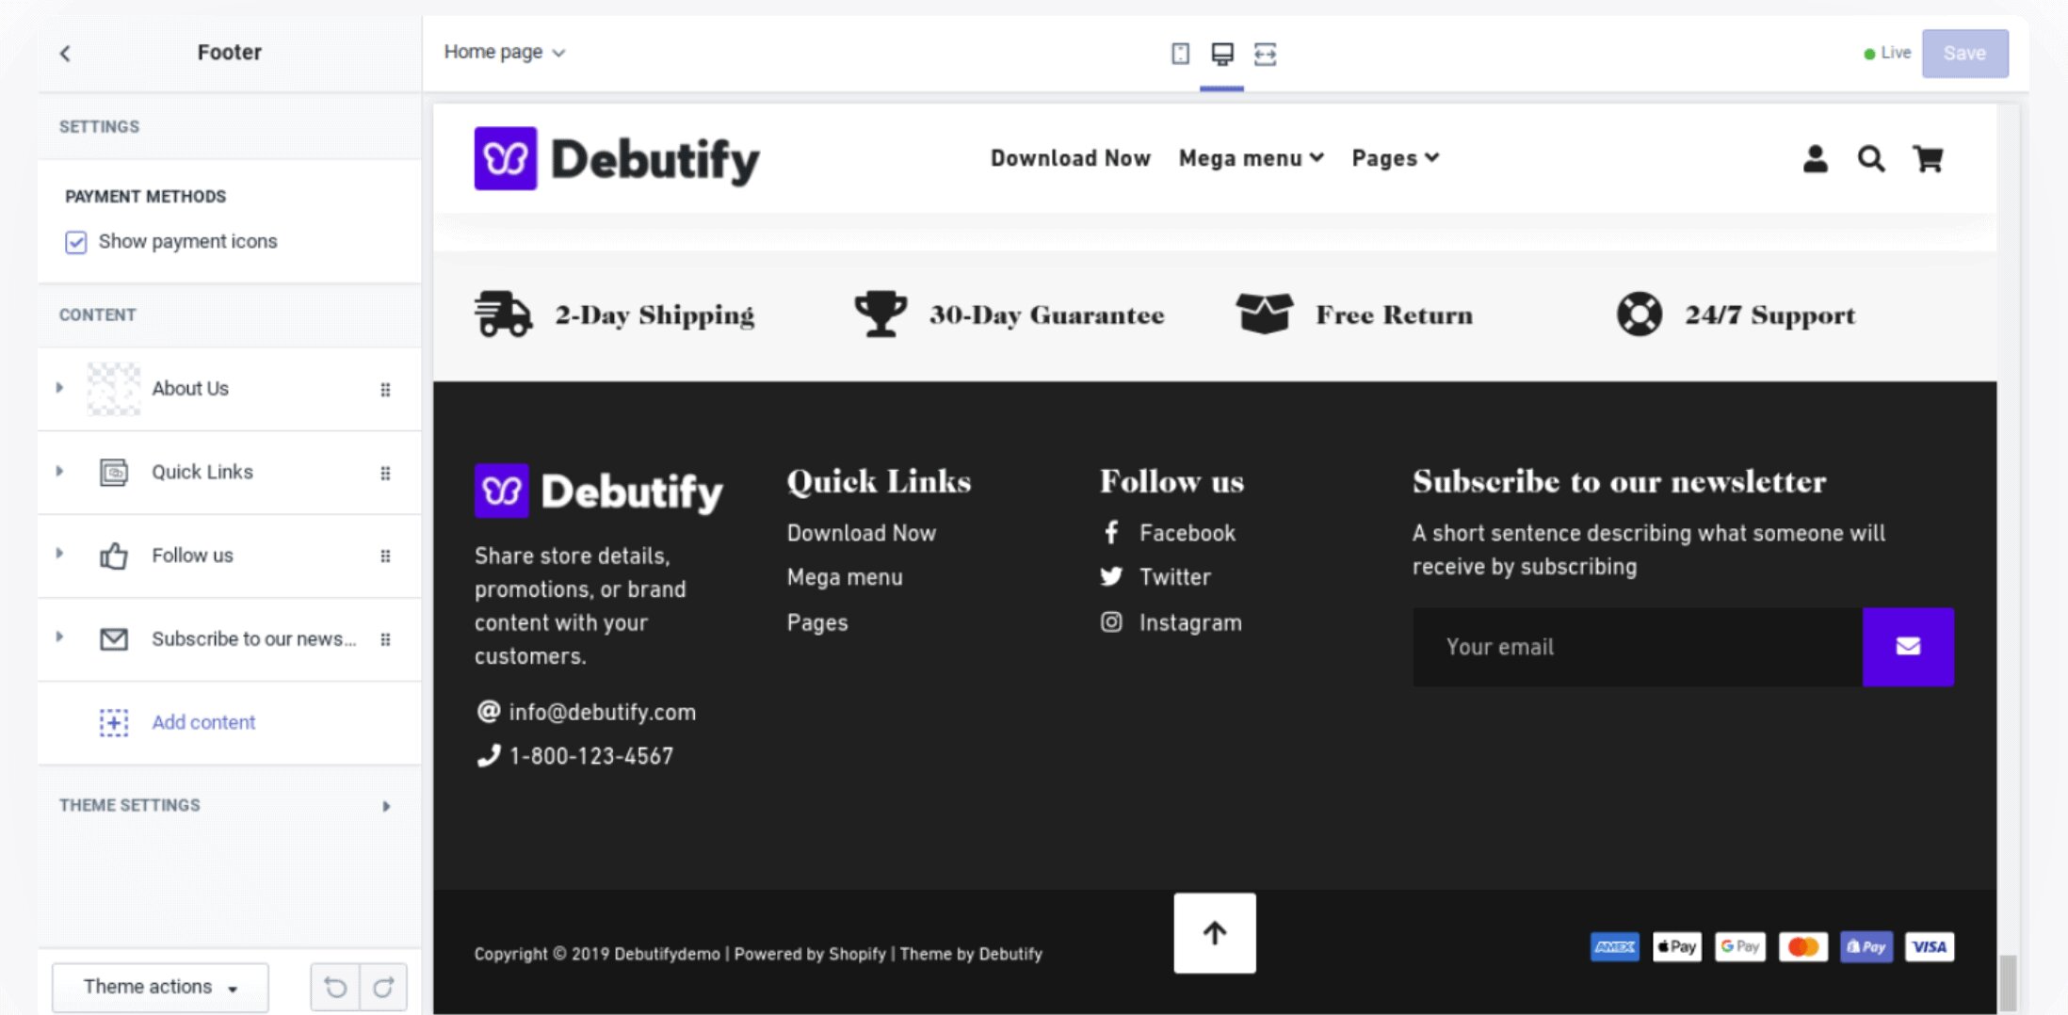Click the search magnifier icon in header

pyautogui.click(x=1871, y=158)
